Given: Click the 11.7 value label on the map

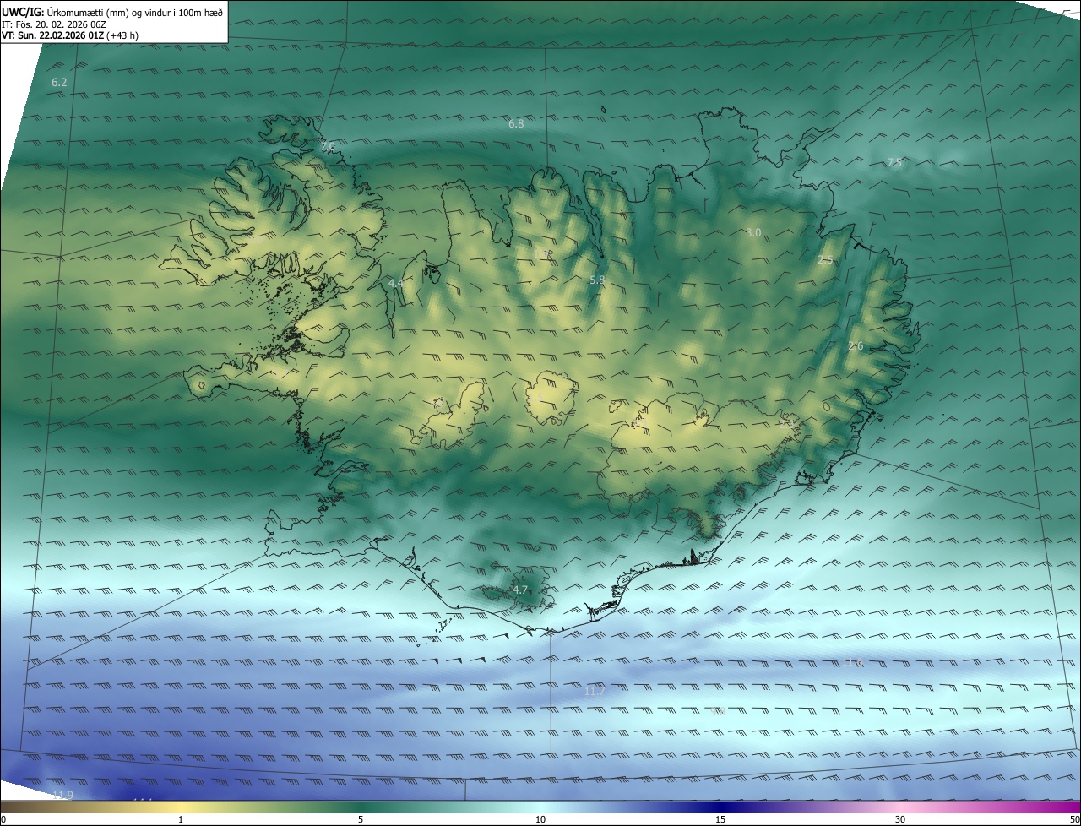Looking at the screenshot, I should click(x=595, y=691).
